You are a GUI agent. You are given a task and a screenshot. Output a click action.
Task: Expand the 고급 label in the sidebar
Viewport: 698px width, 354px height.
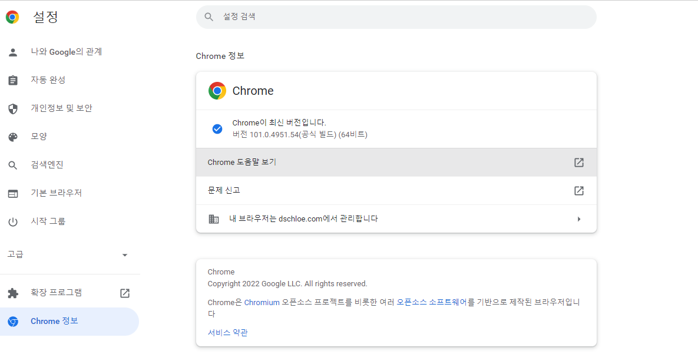click(x=15, y=254)
